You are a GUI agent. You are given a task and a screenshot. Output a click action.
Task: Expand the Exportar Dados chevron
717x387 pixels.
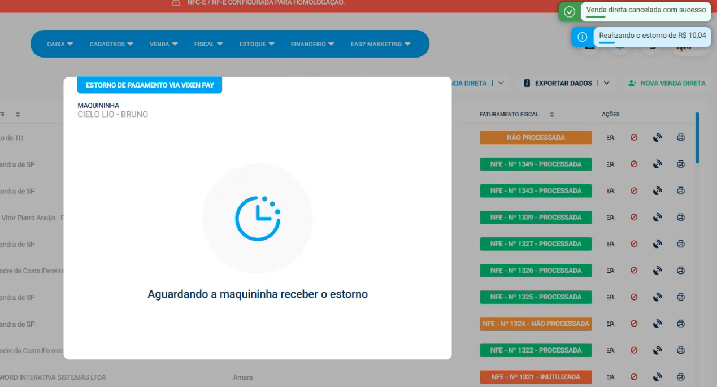(607, 83)
